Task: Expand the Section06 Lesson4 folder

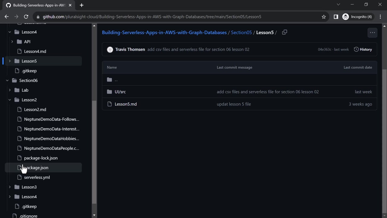Action: (10, 197)
